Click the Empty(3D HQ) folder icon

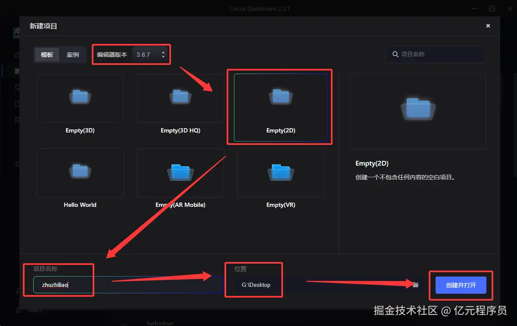point(181,97)
